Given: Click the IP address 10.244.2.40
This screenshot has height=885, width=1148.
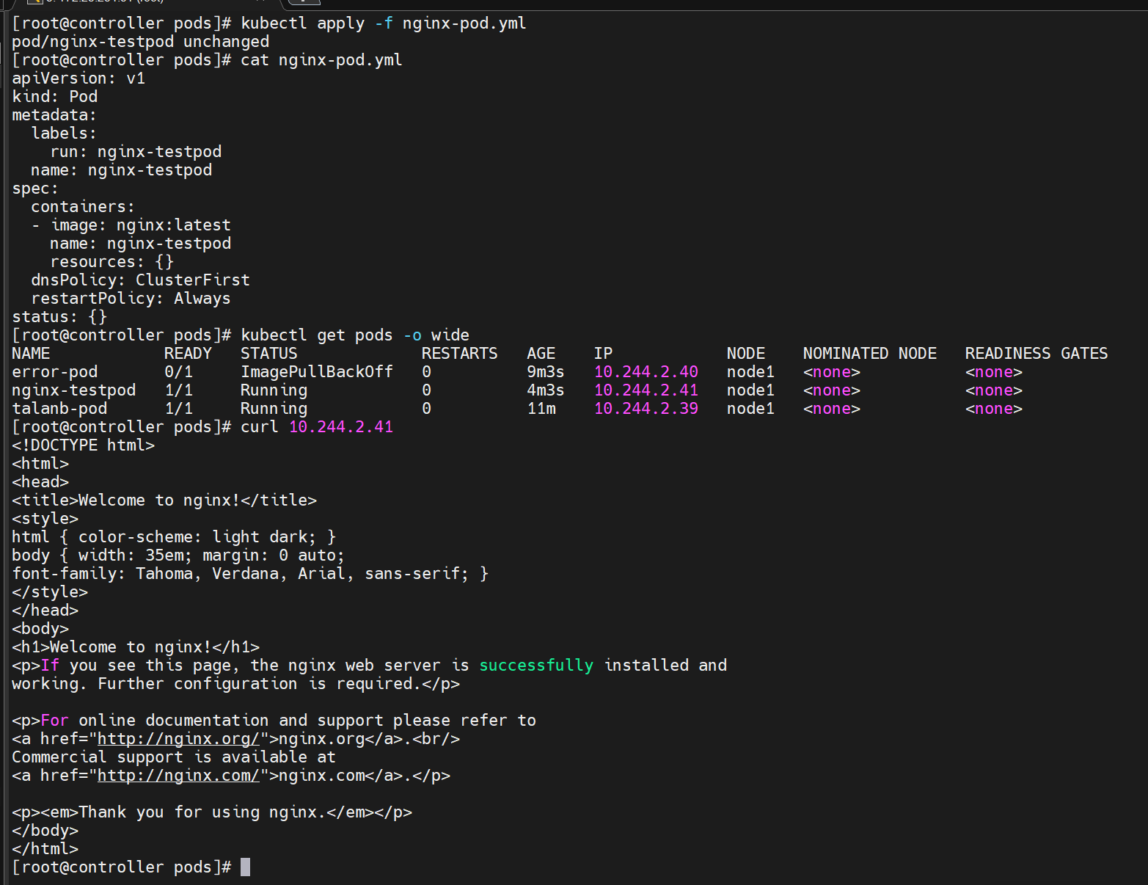Looking at the screenshot, I should (646, 372).
